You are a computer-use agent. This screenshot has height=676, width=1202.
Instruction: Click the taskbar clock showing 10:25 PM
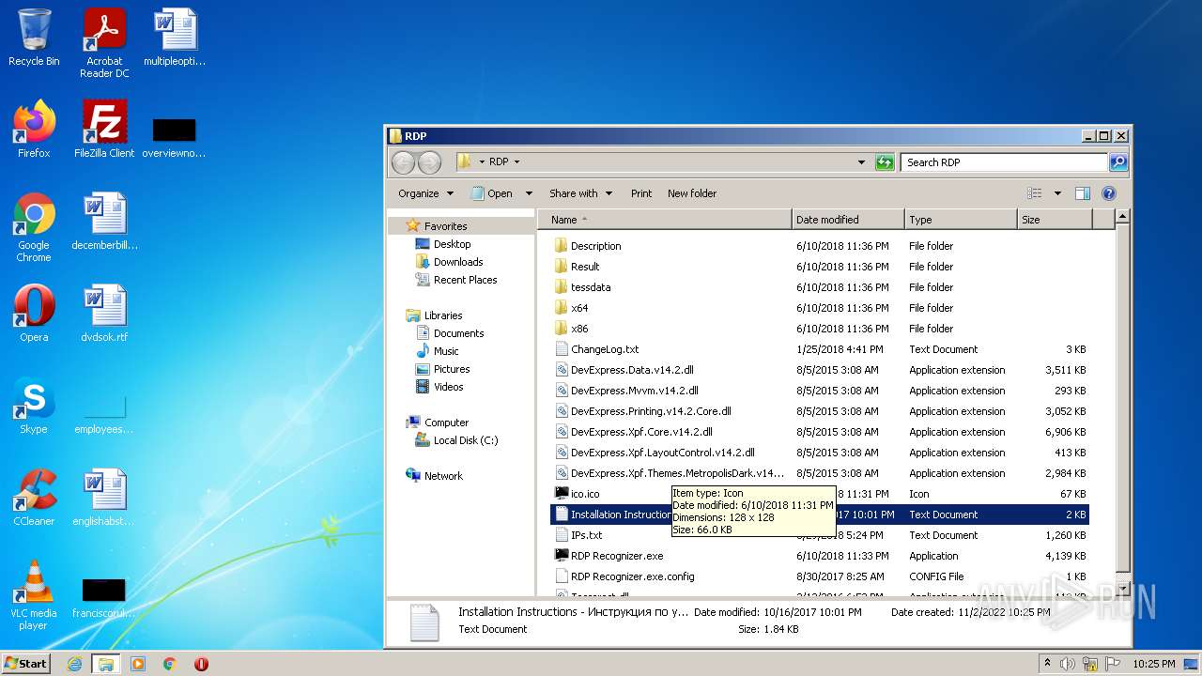point(1153,664)
